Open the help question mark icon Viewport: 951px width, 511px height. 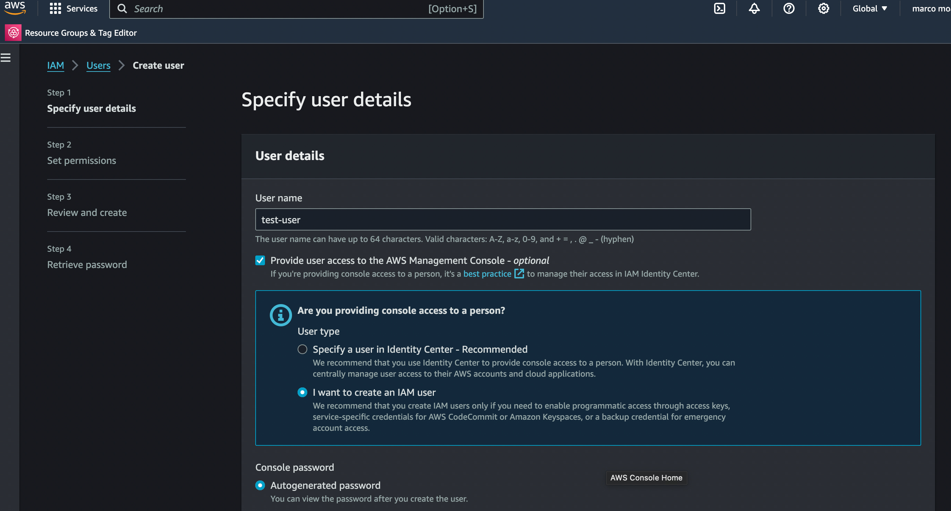pos(789,8)
